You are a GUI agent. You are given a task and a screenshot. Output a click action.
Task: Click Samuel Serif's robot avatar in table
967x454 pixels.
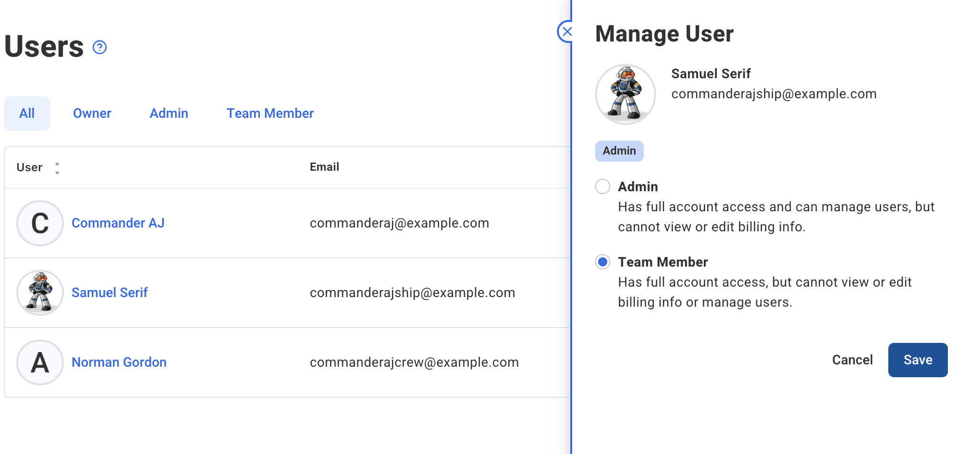pyautogui.click(x=40, y=293)
